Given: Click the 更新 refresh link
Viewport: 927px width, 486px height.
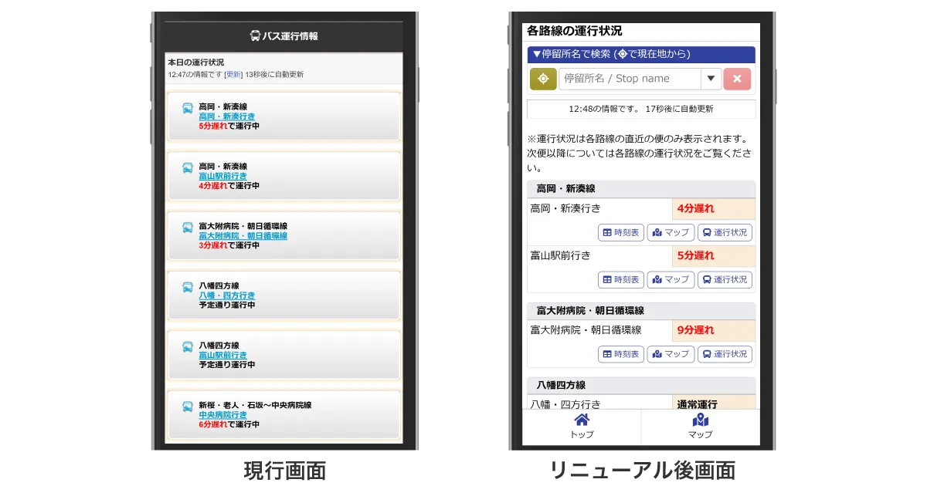Looking at the screenshot, I should pyautogui.click(x=233, y=75).
